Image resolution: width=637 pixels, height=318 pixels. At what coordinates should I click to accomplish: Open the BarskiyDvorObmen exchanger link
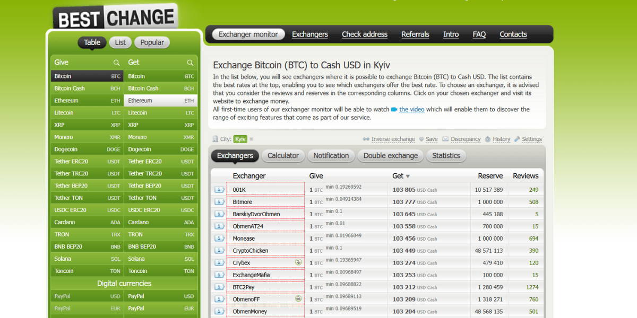(256, 214)
